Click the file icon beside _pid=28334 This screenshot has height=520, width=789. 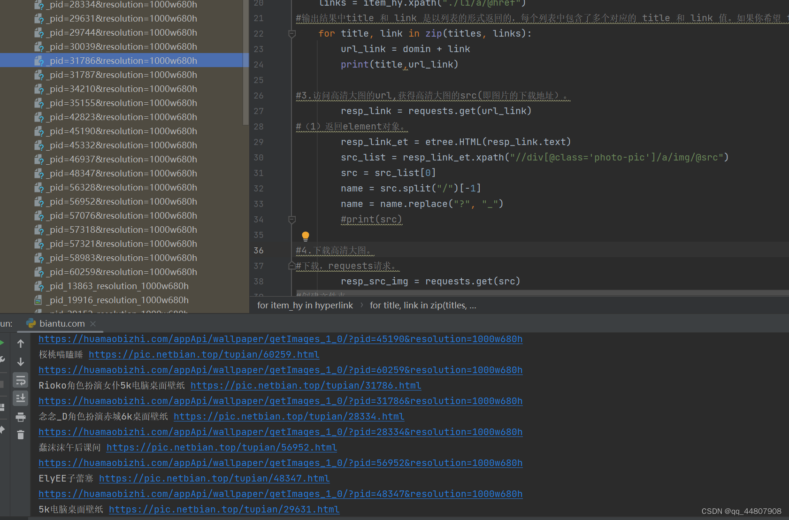point(38,5)
